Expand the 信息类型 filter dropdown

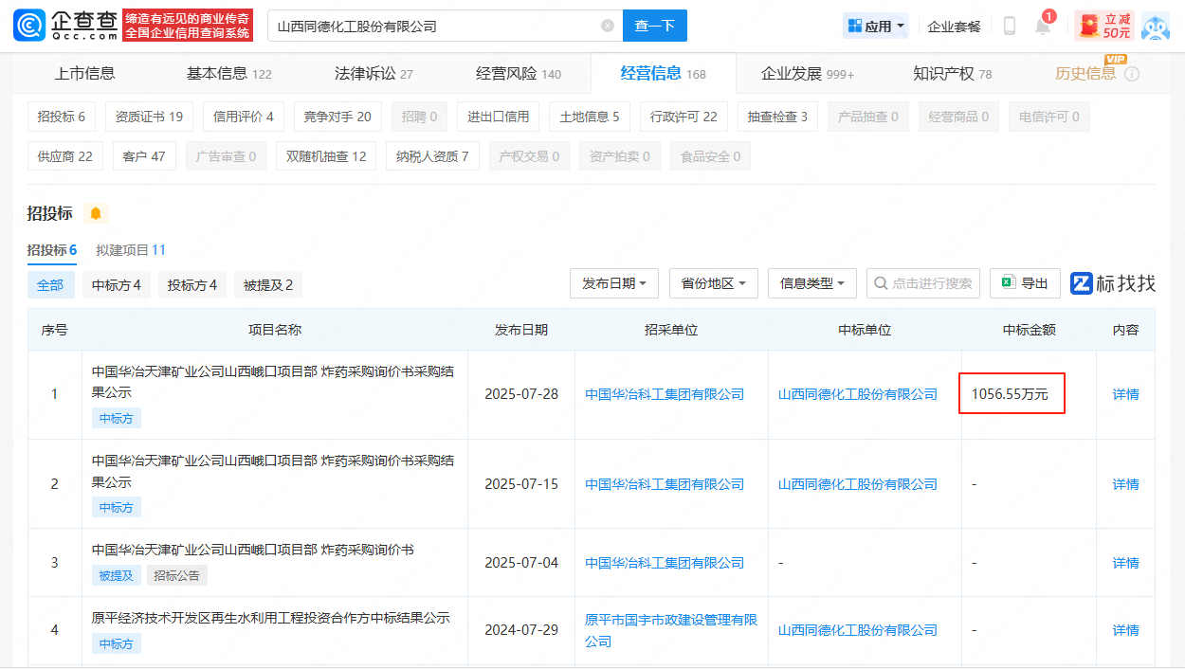(812, 282)
